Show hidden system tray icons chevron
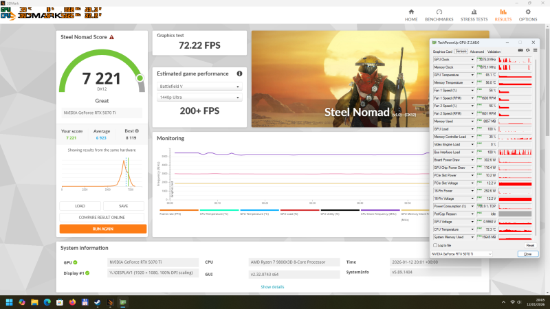This screenshot has height=309, width=550. pyautogui.click(x=503, y=302)
